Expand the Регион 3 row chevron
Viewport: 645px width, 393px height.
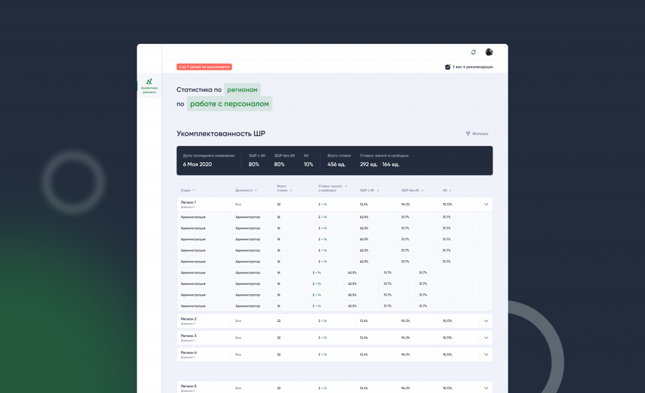click(486, 338)
